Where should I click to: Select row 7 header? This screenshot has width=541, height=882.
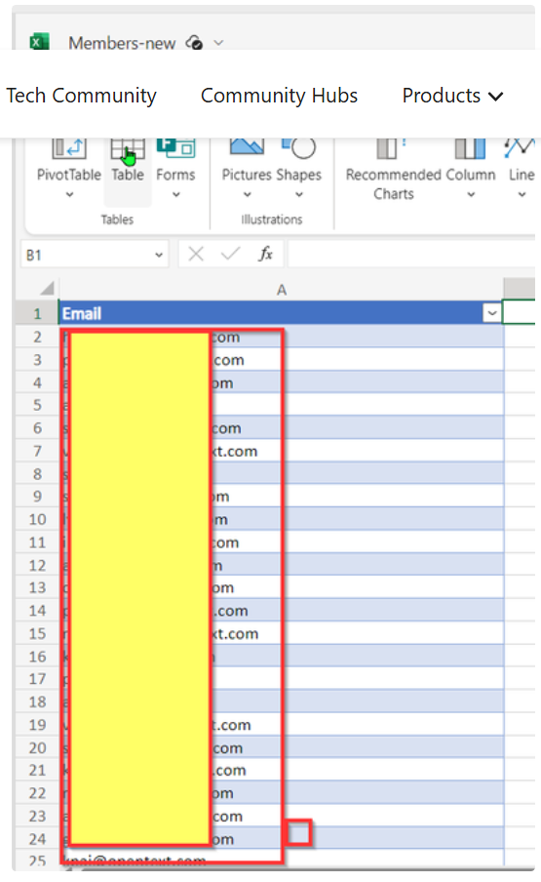37,451
